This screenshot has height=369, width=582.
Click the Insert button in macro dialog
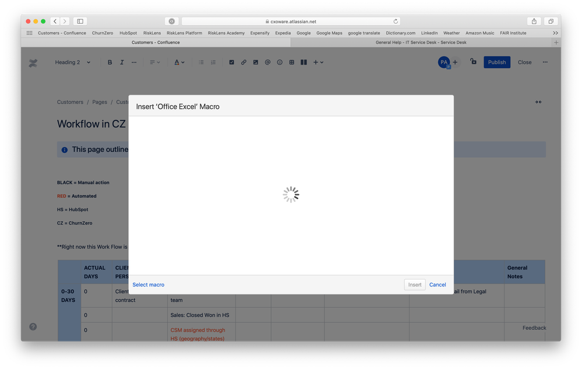[x=415, y=285]
